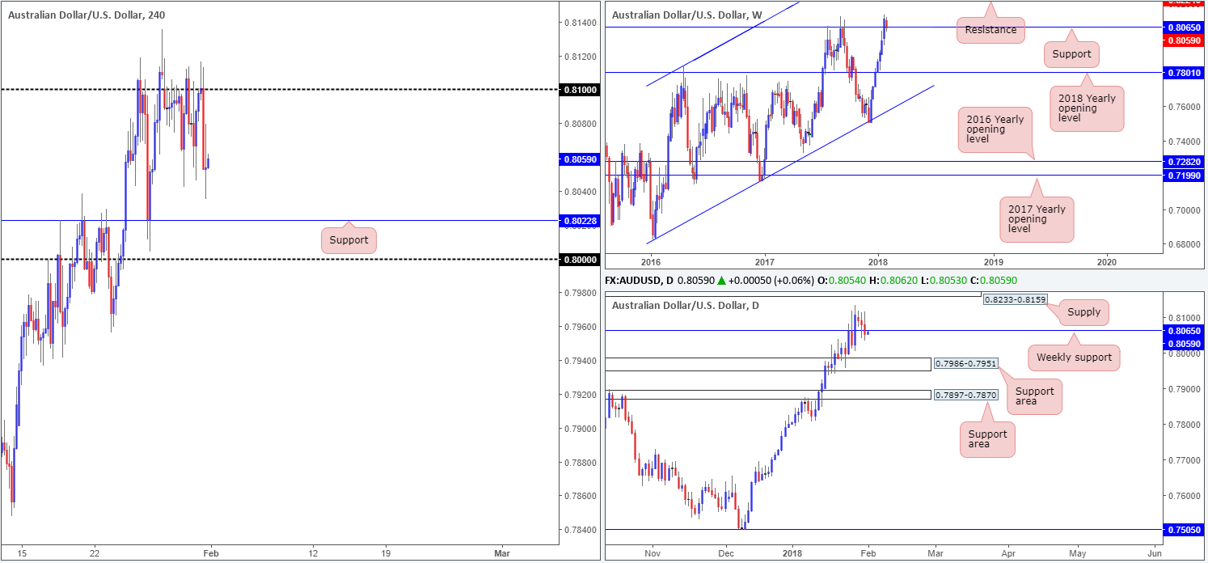The height and width of the screenshot is (563, 1208).
Task: Click the 0.78010 price label
Action: pyautogui.click(x=1184, y=73)
